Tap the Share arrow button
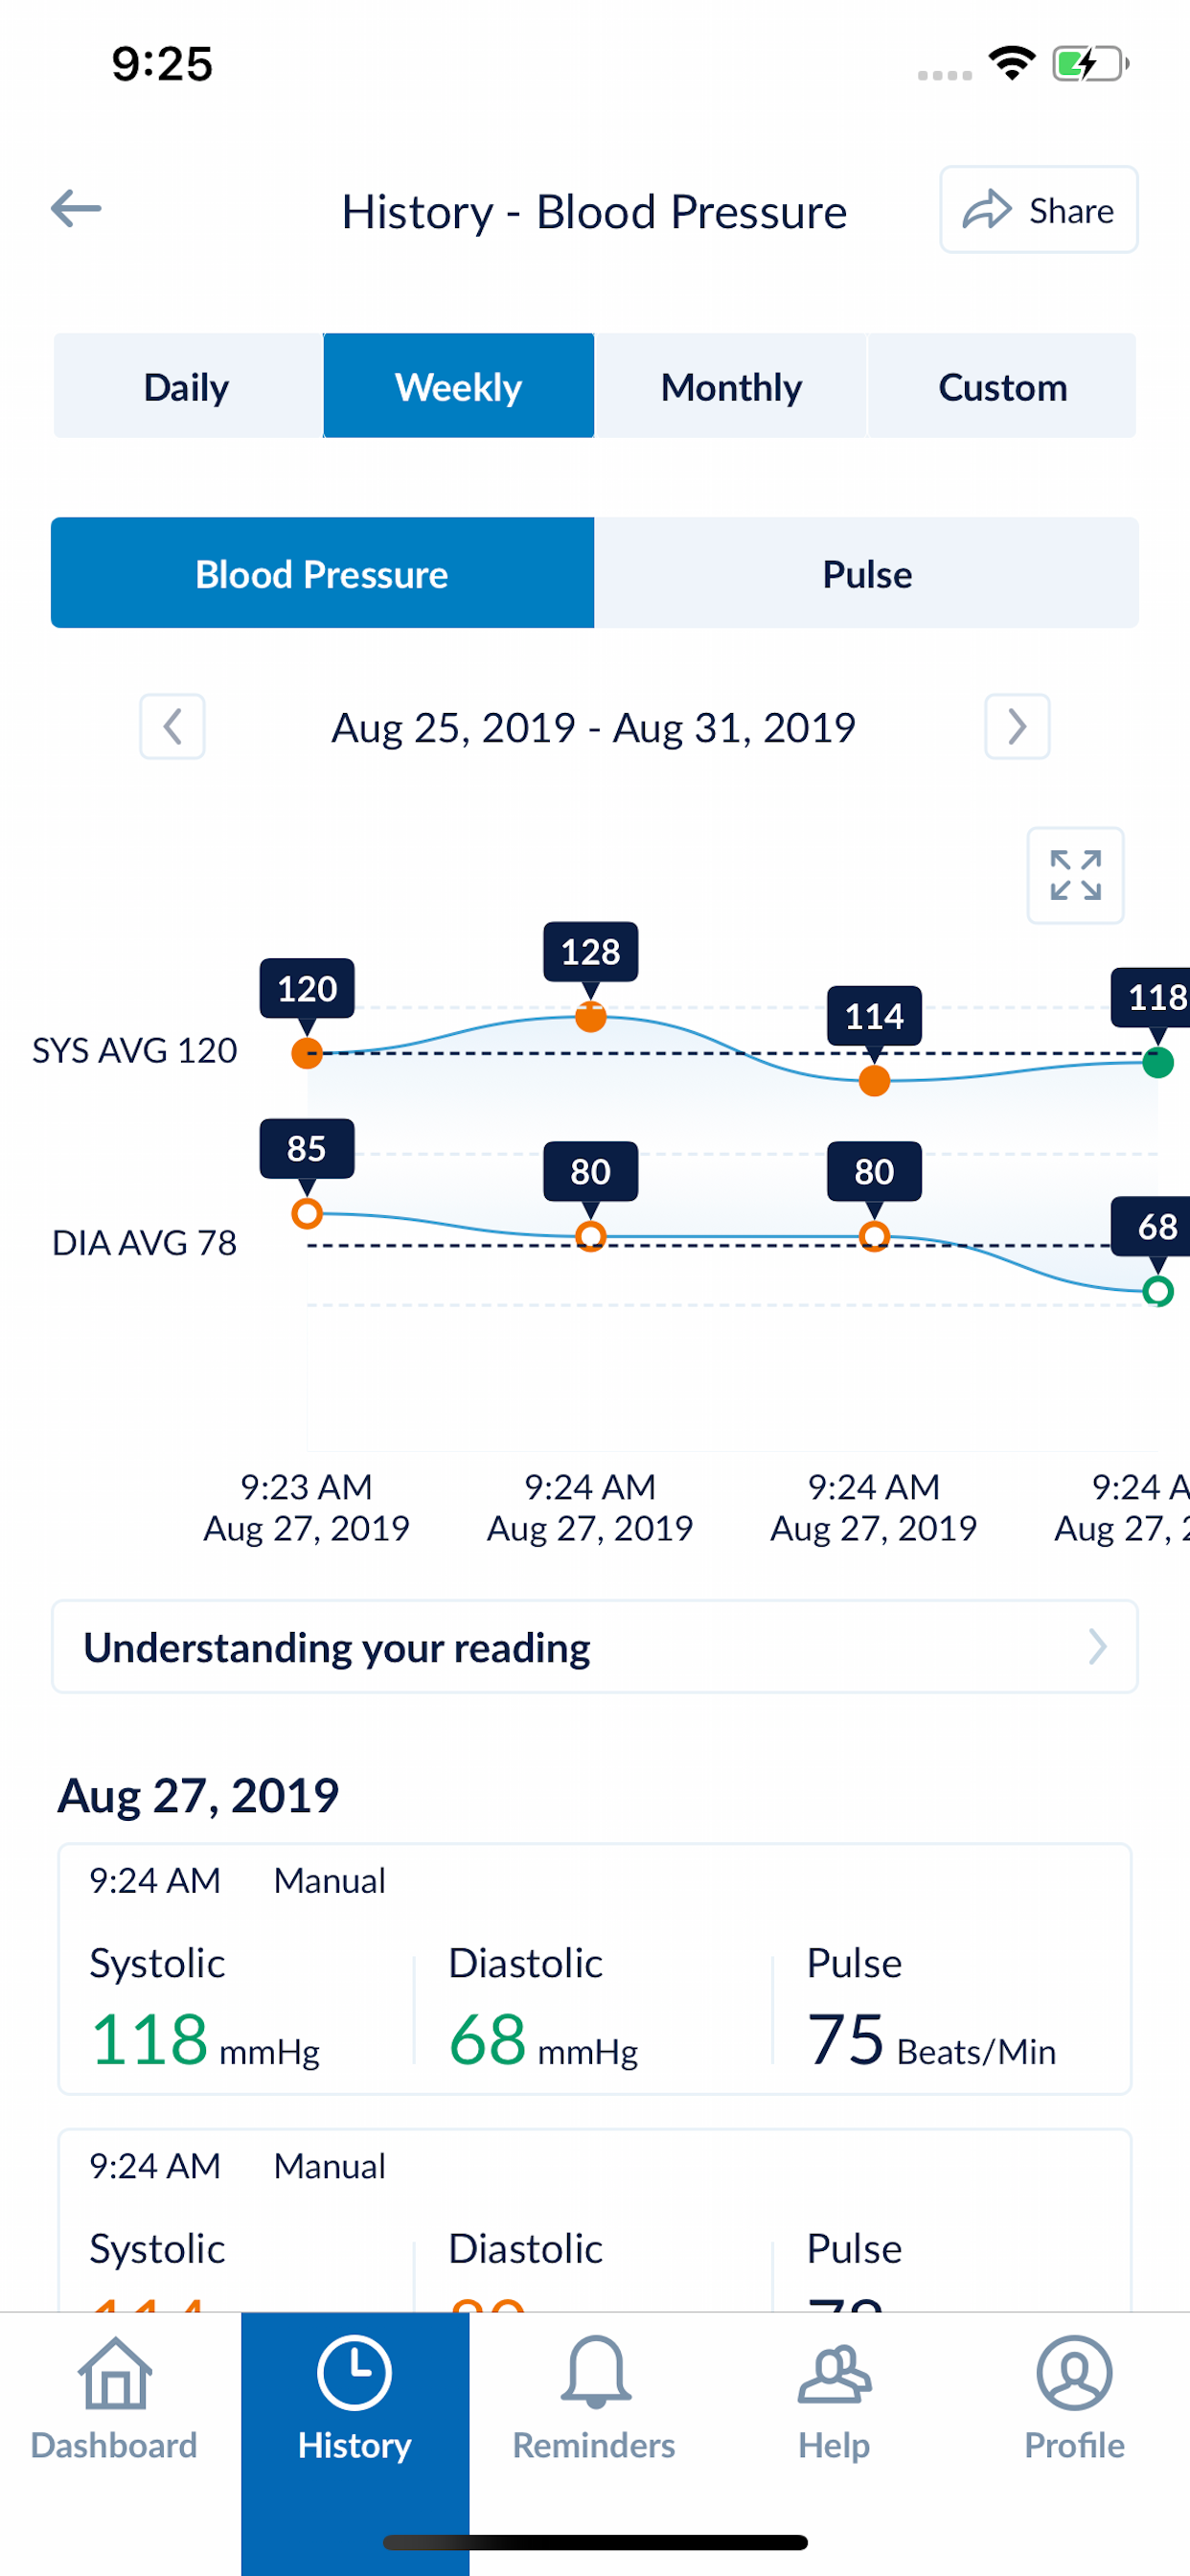The image size is (1190, 2576). [1038, 209]
